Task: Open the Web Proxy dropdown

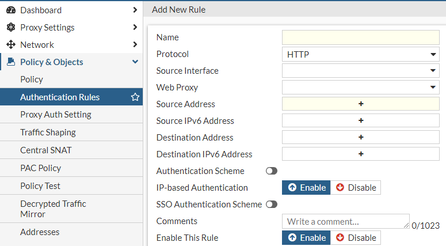Action: click(x=361, y=88)
